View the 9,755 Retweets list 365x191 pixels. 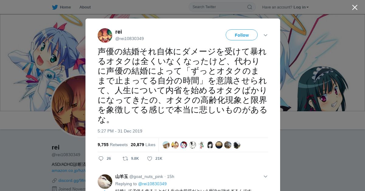pyautogui.click(x=113, y=145)
